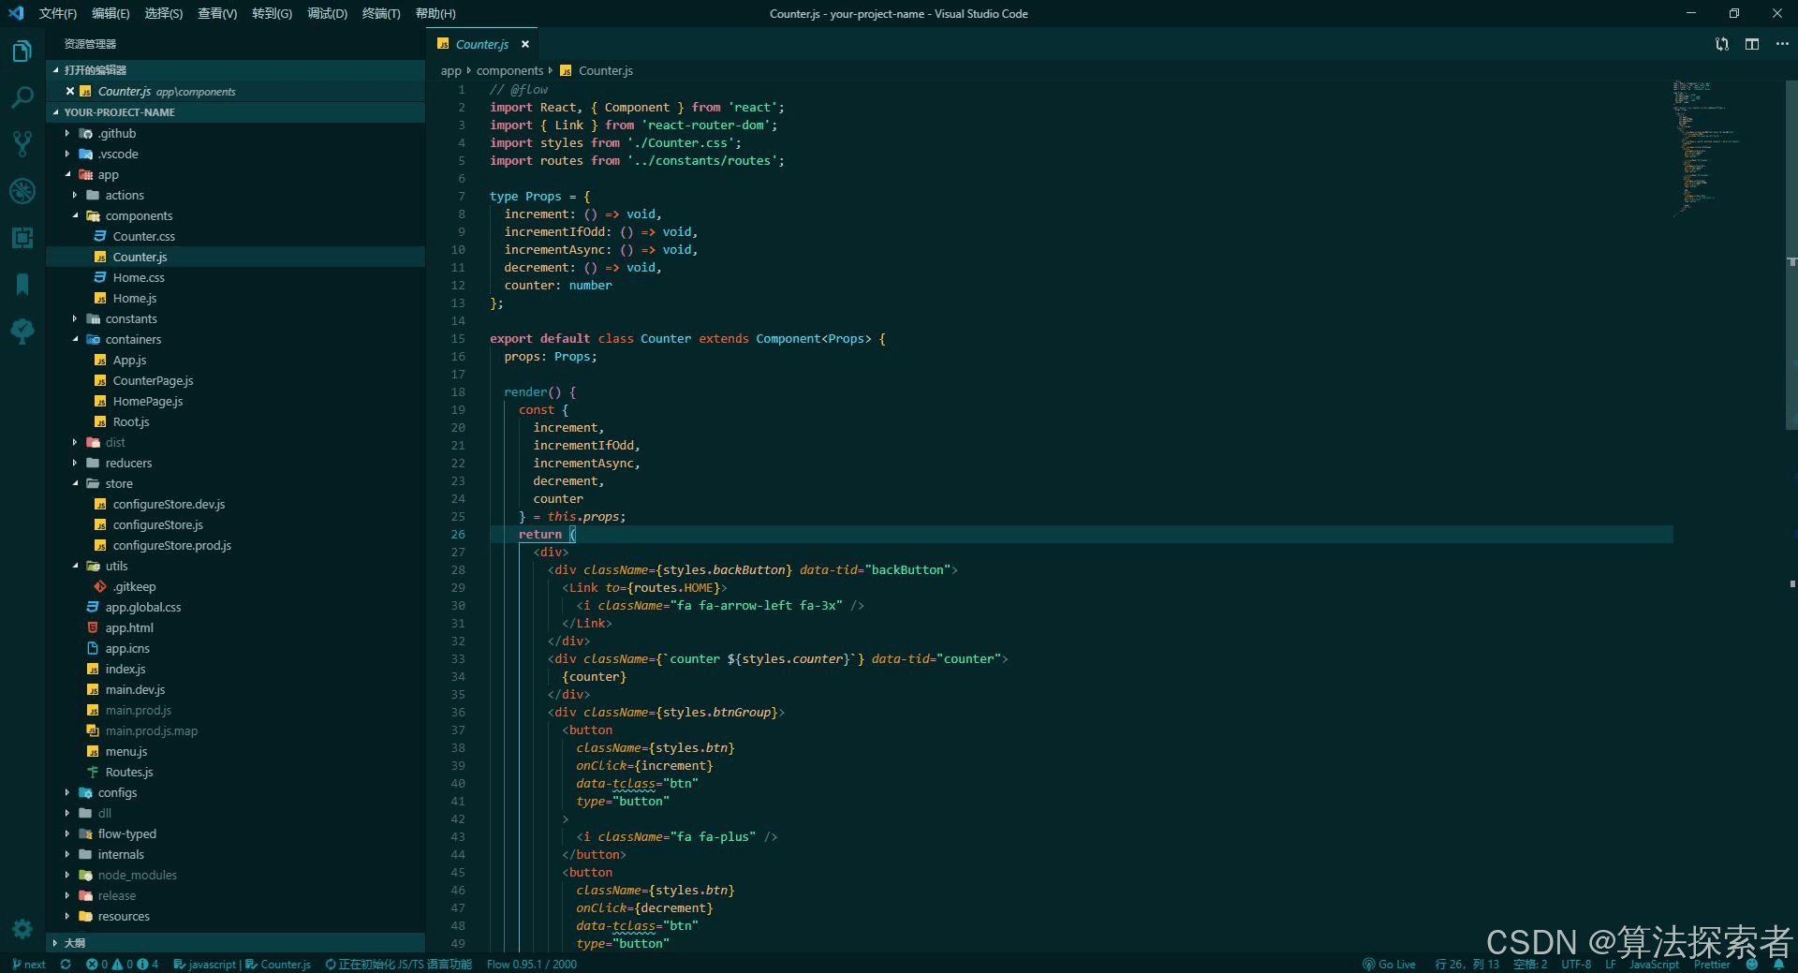The image size is (1798, 973).
Task: Expand the .github folder
Action: pyautogui.click(x=235, y=133)
